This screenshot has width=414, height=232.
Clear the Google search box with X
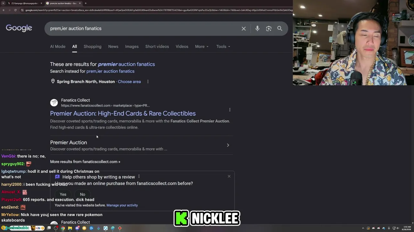click(244, 29)
